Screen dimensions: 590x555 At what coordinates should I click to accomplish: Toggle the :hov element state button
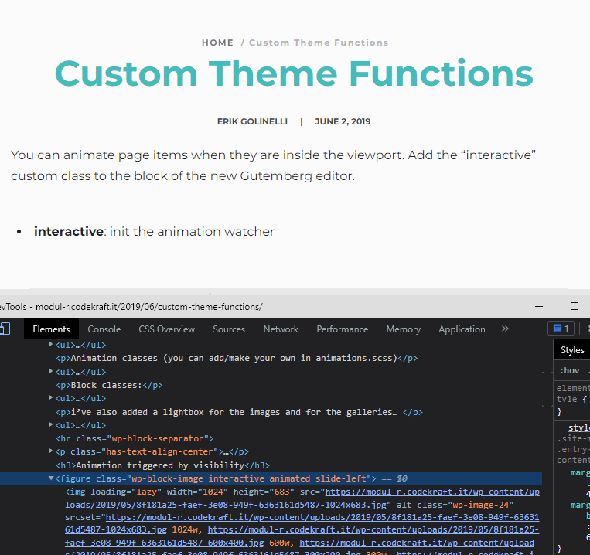coord(569,370)
